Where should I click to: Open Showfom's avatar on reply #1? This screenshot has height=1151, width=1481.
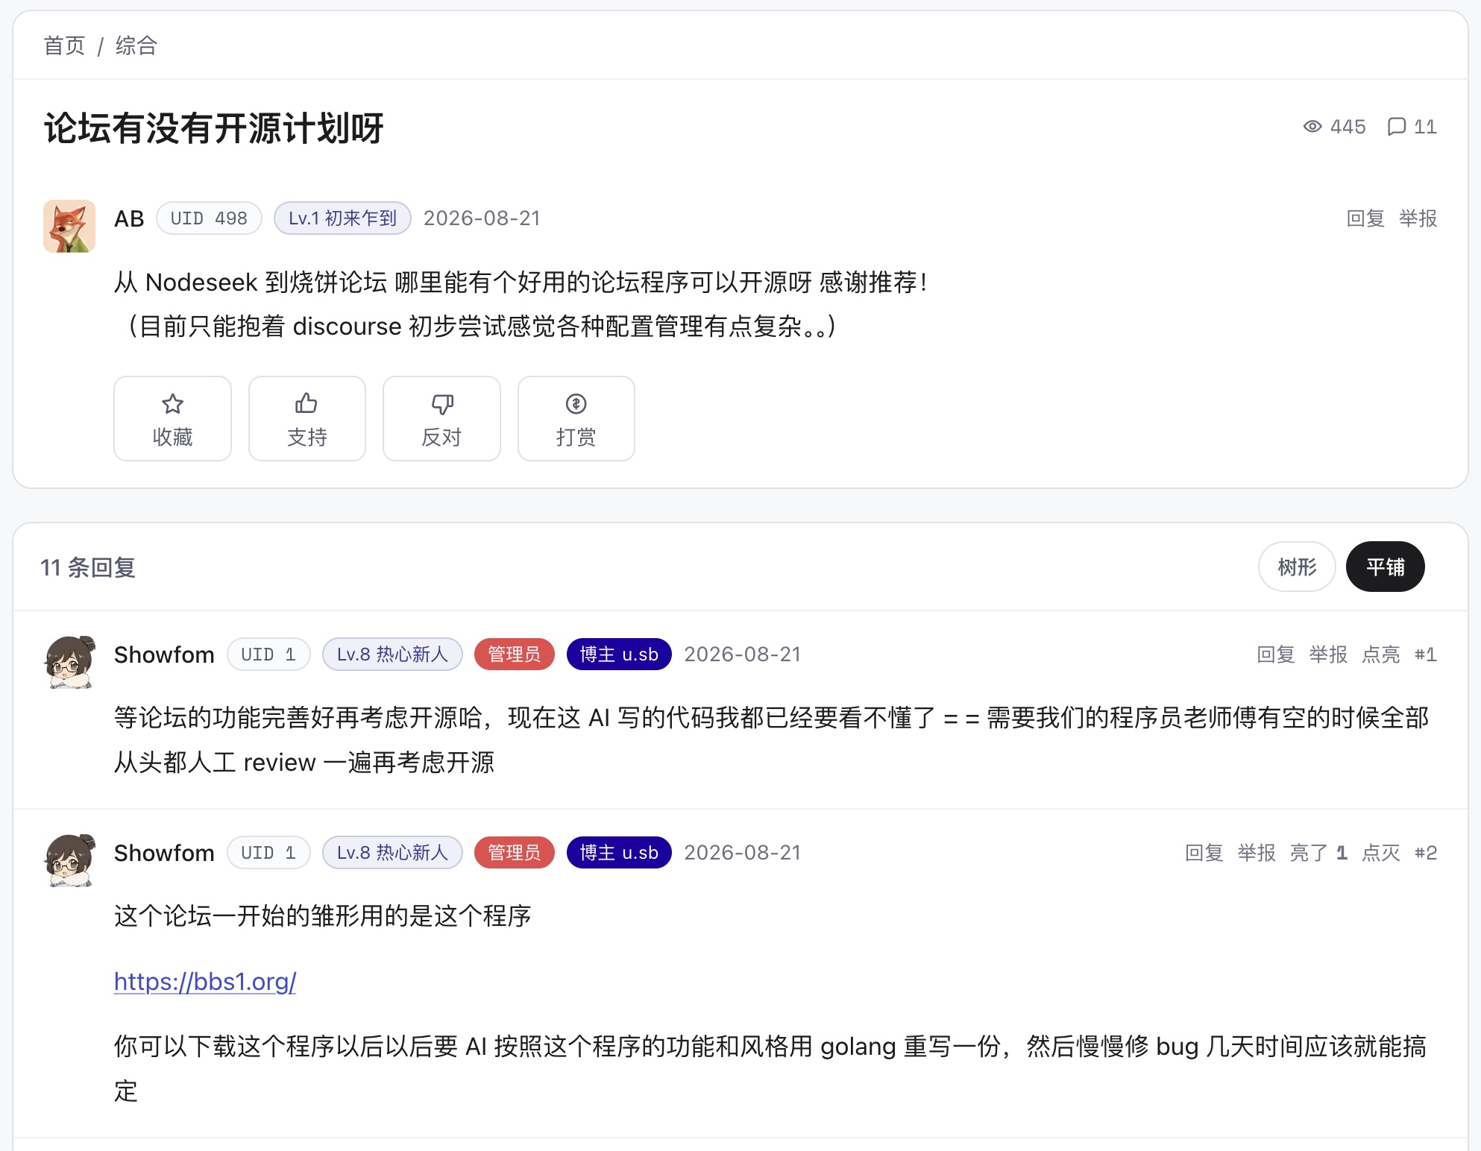[69, 662]
